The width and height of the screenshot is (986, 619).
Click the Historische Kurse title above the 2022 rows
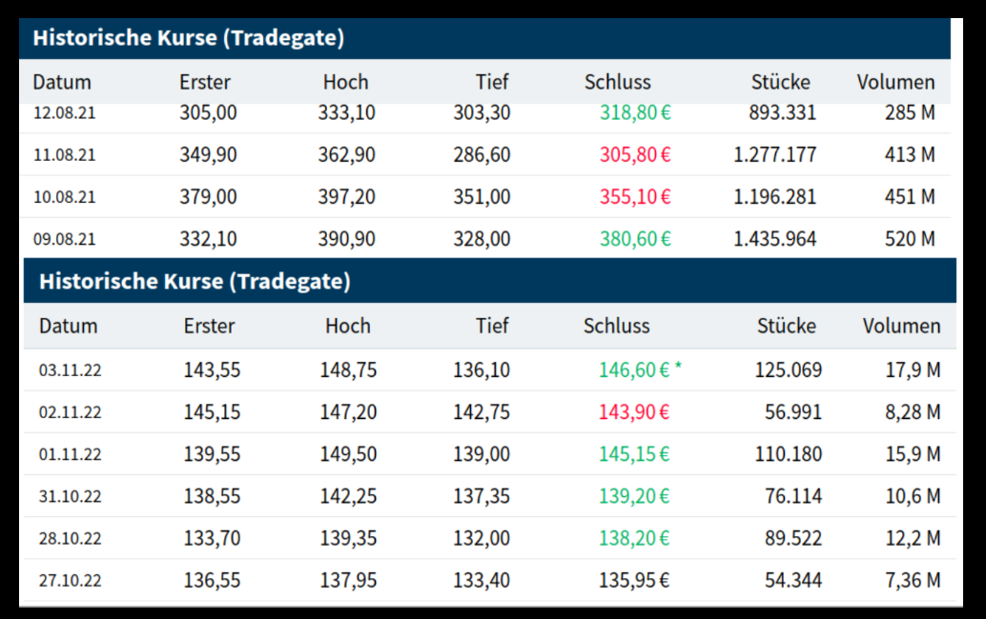pyautogui.click(x=195, y=282)
